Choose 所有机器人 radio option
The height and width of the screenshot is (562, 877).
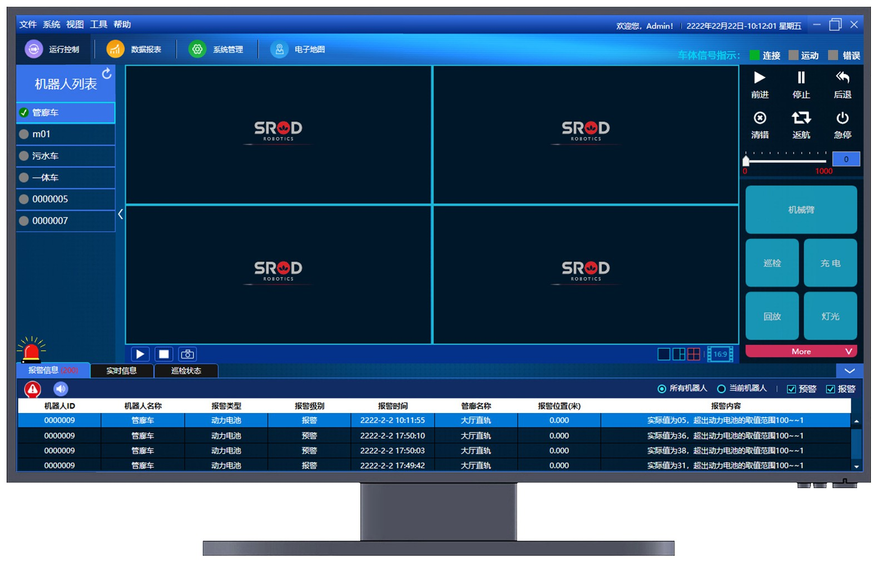[682, 389]
